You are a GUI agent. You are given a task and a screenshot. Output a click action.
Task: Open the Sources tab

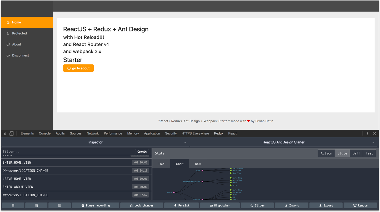click(76, 133)
